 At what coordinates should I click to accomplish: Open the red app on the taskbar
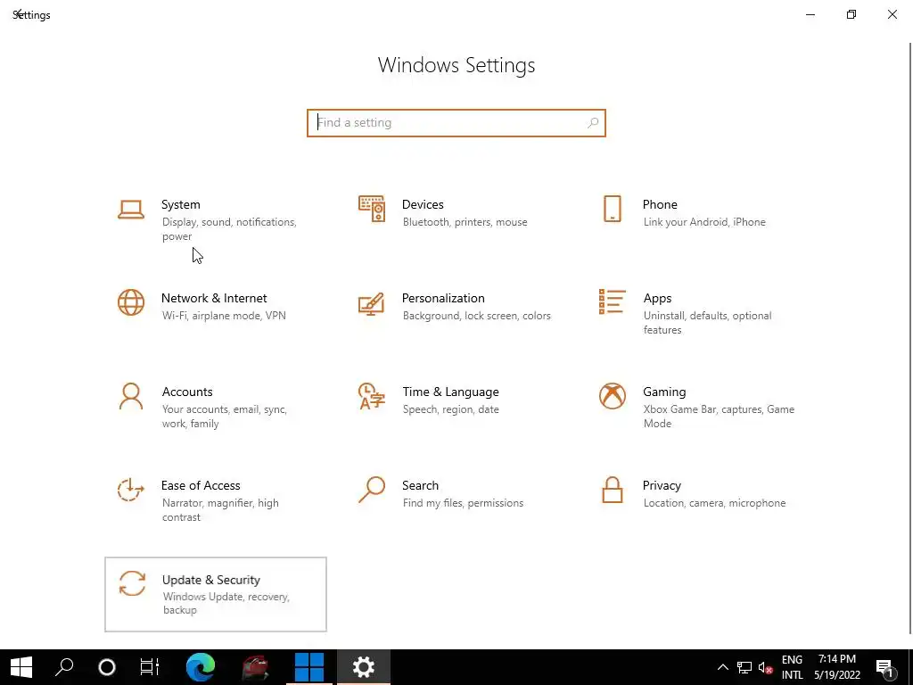[x=255, y=667]
